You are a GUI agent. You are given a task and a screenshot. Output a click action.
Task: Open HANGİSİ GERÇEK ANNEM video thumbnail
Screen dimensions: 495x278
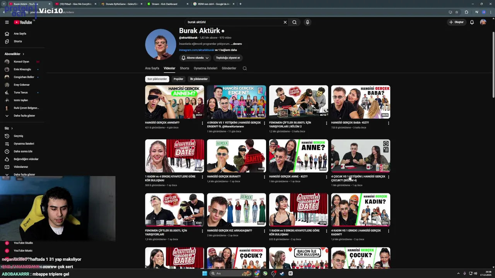[174, 102]
